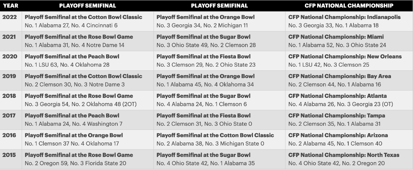The width and height of the screenshot is (413, 170).
Task: Click 'CFP National Championship: New Orleans' title
Action: click(x=345, y=56)
